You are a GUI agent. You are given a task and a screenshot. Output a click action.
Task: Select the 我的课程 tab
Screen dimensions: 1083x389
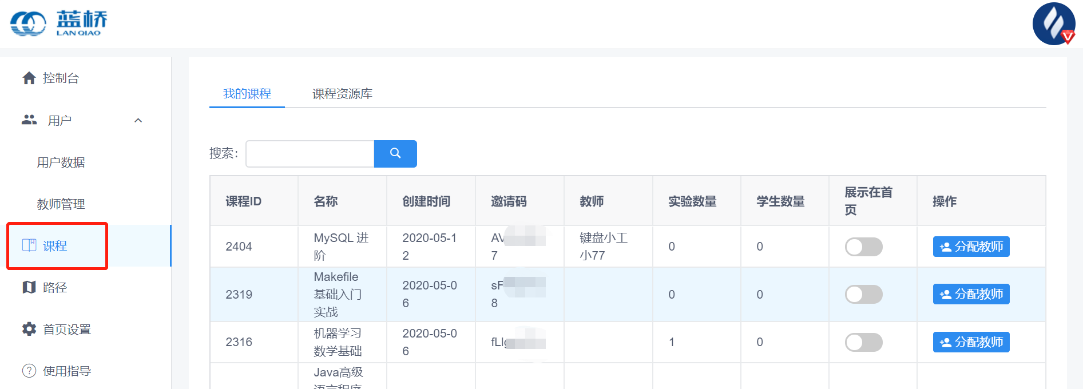click(247, 94)
